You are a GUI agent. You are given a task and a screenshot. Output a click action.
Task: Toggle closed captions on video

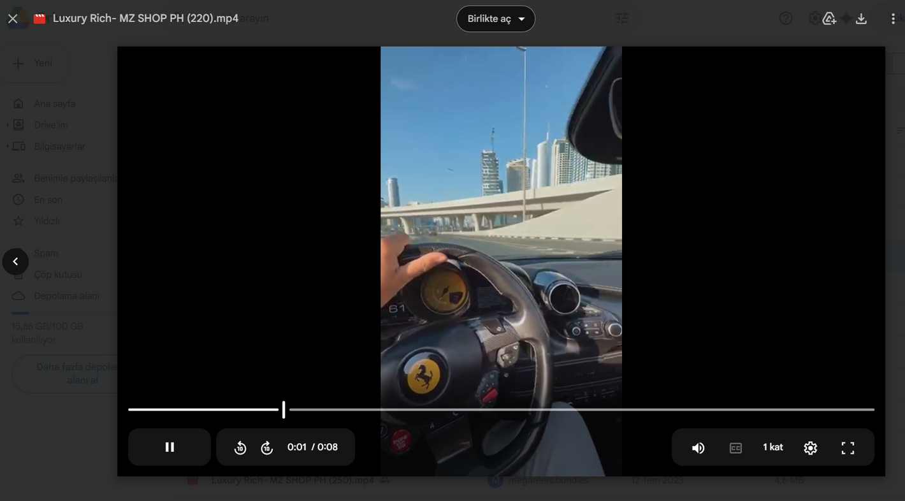point(735,447)
